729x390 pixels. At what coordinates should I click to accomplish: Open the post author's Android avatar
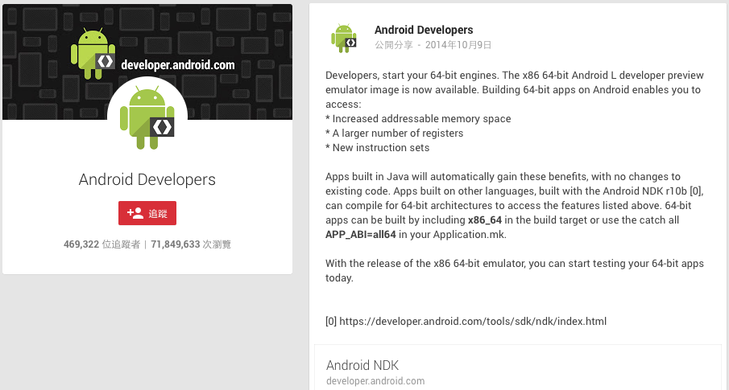[343, 38]
